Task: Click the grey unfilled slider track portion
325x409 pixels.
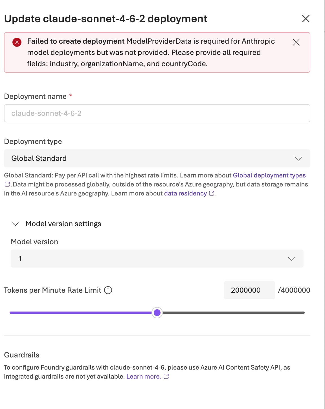Action: tap(234, 313)
